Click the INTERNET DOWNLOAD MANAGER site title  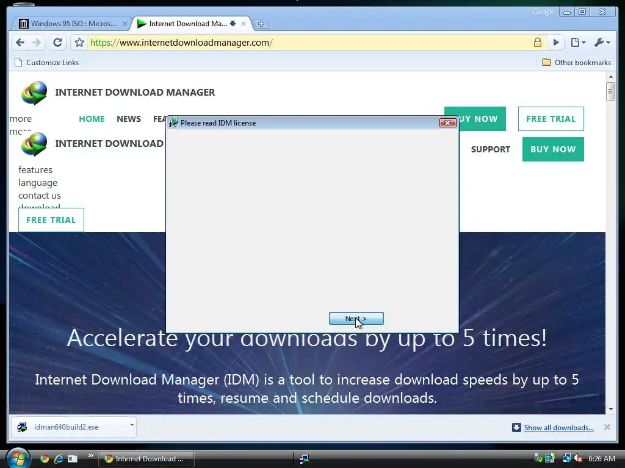point(135,93)
